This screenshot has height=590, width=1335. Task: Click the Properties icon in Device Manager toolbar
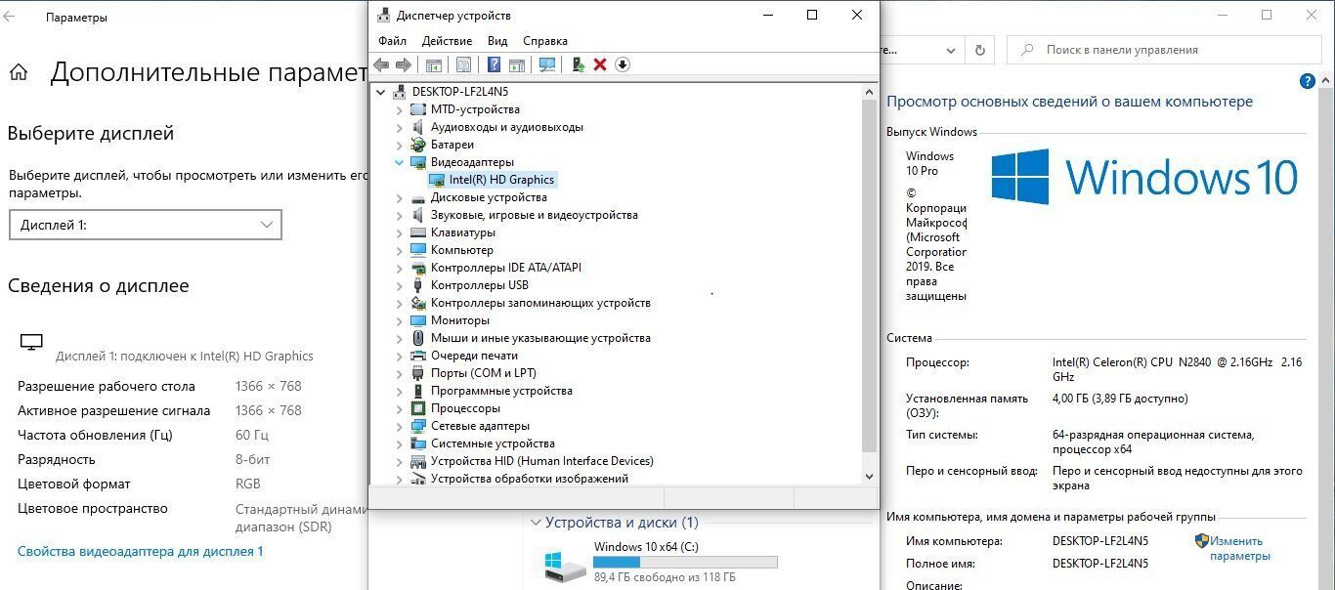pyautogui.click(x=463, y=64)
